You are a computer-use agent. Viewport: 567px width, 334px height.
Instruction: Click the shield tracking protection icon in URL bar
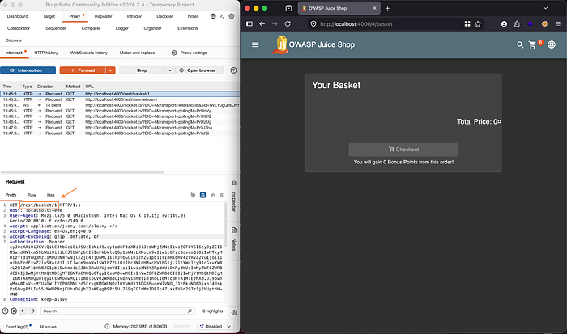[313, 23]
